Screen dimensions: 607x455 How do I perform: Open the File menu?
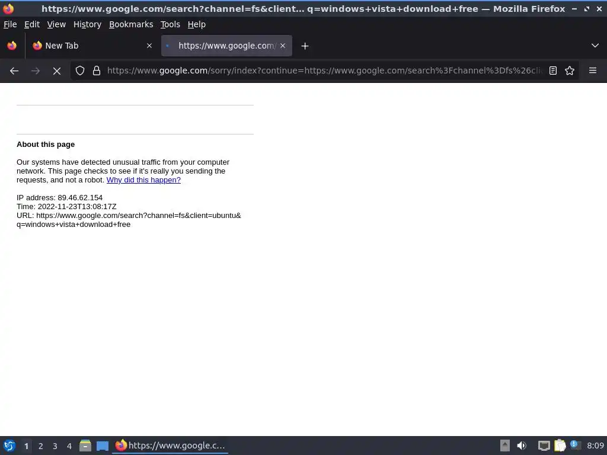tap(10, 24)
